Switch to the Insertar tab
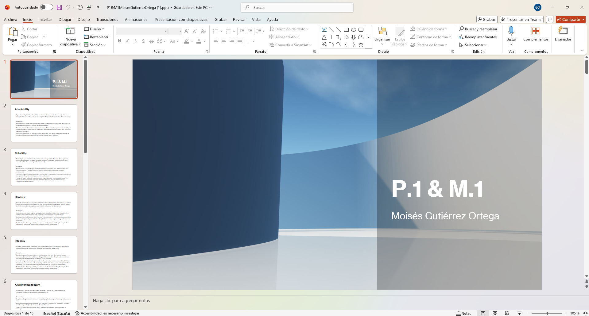The height and width of the screenshot is (316, 589). tap(45, 19)
